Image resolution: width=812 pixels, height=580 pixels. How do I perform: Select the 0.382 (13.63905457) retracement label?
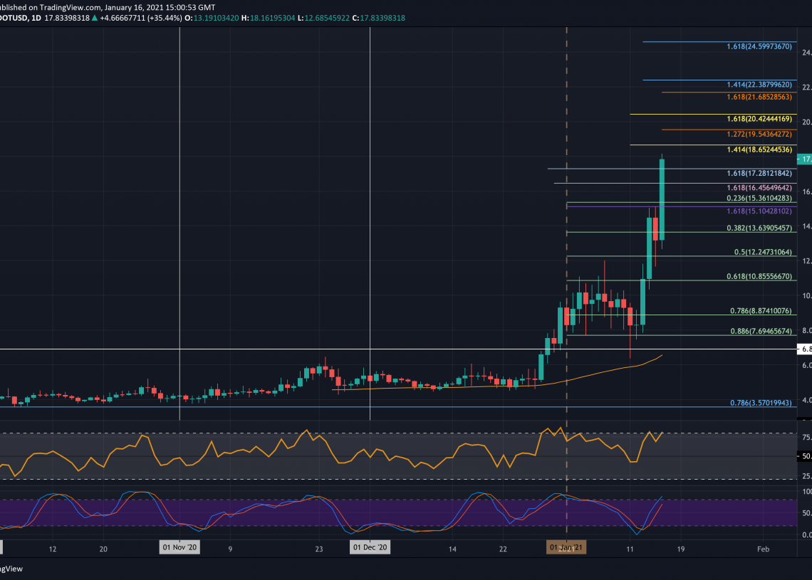tap(759, 228)
